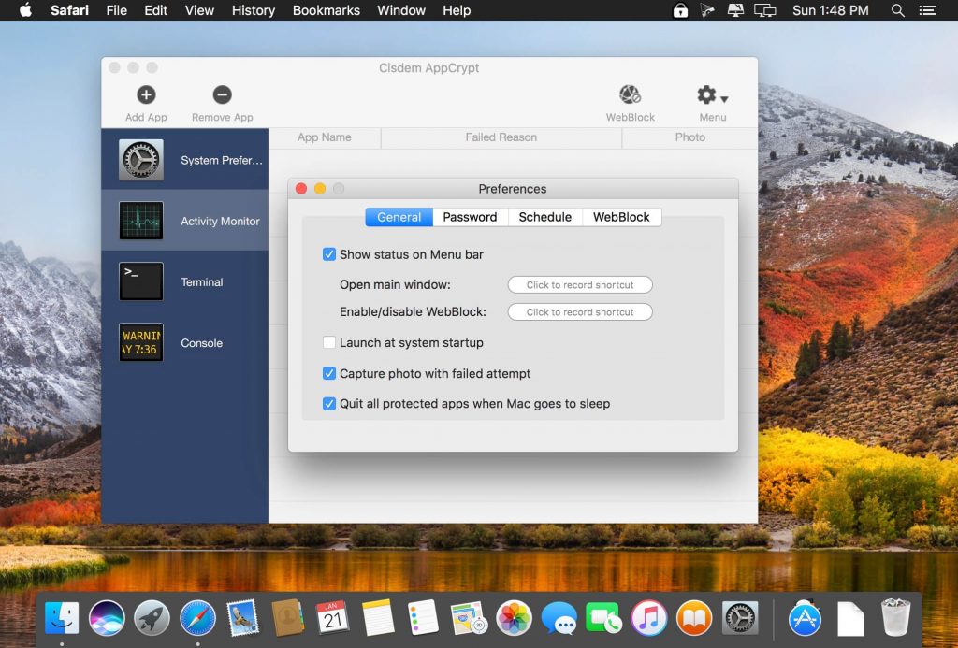Record shortcut for Open main window
958x648 pixels.
click(x=579, y=284)
